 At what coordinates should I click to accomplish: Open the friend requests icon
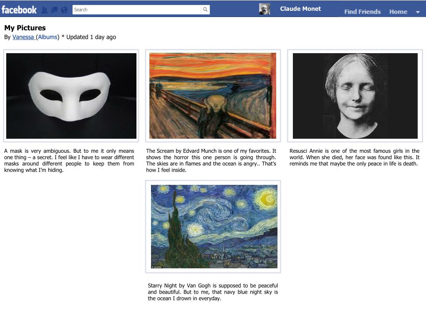(x=45, y=10)
